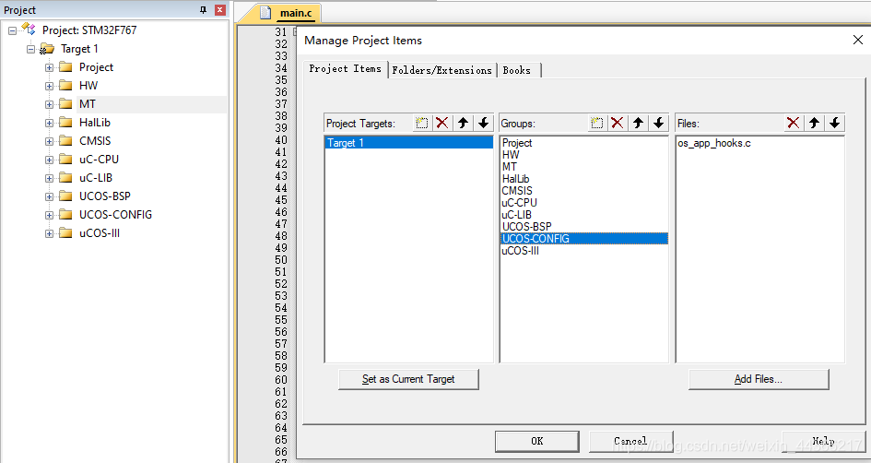
Task: Close the Project panel
Action: (220, 10)
